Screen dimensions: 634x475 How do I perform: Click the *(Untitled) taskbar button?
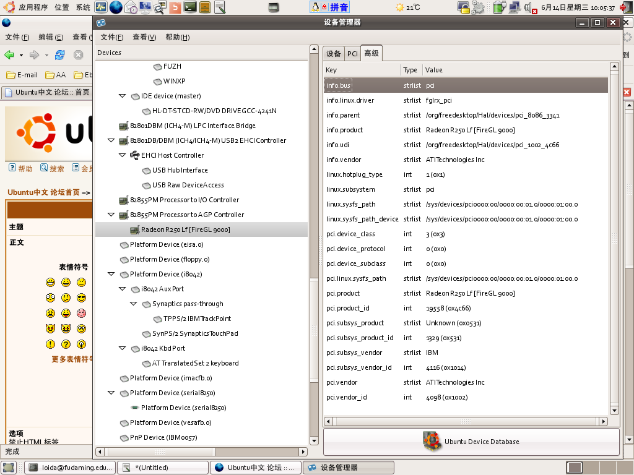pyautogui.click(x=163, y=468)
